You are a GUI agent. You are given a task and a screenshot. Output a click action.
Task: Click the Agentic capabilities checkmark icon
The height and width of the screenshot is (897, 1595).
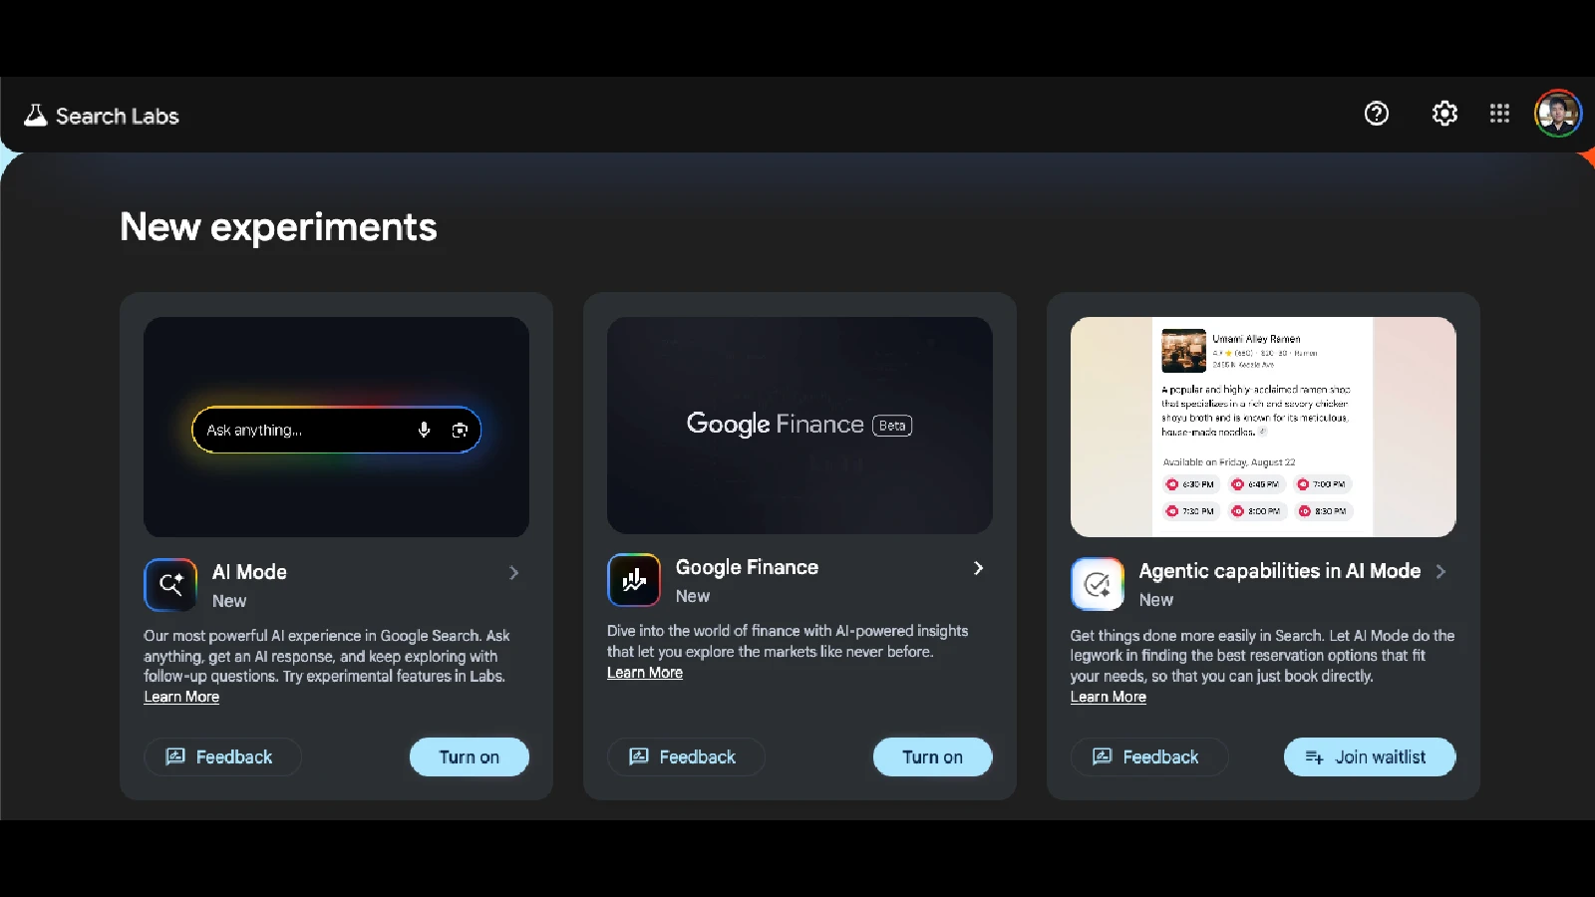coord(1098,583)
